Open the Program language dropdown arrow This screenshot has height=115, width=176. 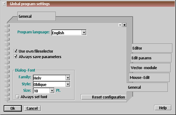click(x=84, y=33)
